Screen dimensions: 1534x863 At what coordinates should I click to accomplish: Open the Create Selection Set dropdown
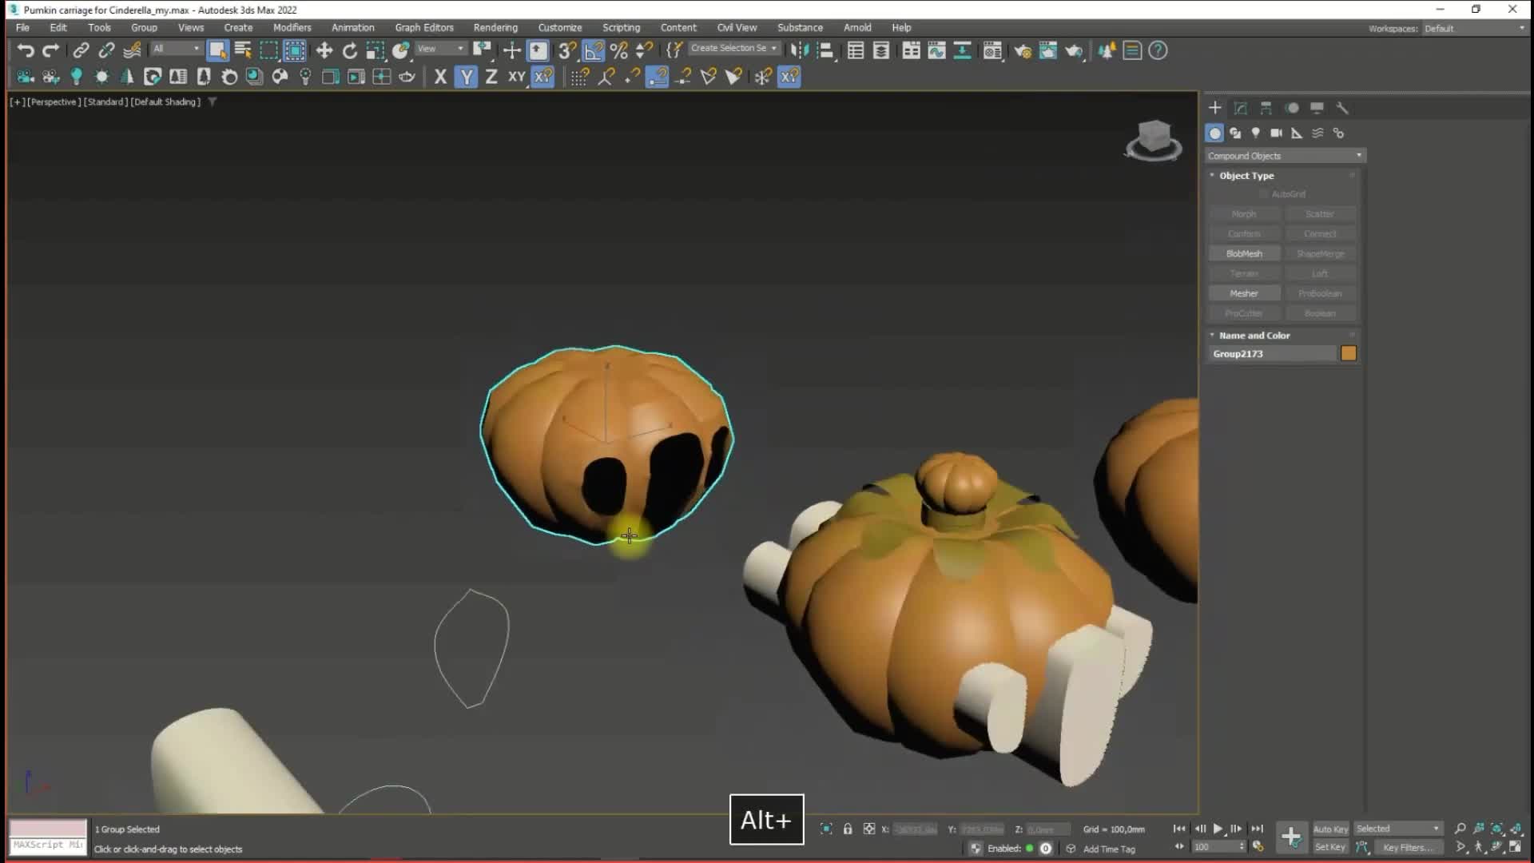pyautogui.click(x=733, y=49)
